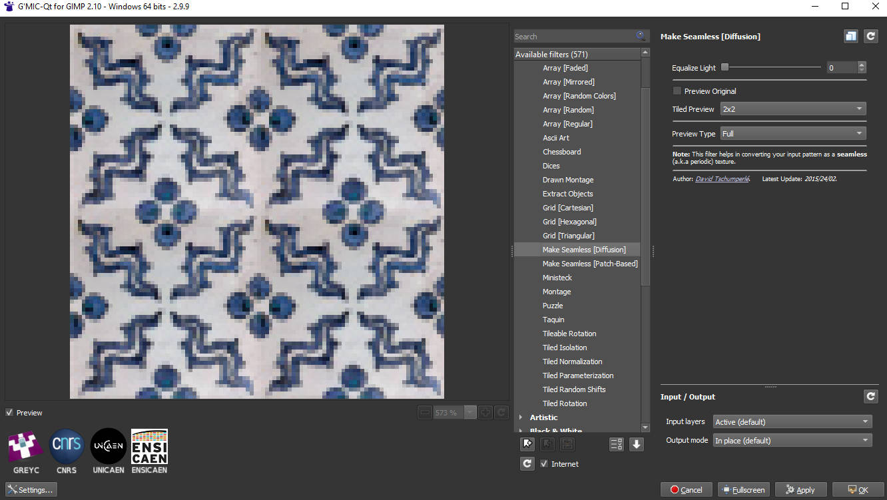Click the selection mode checklist icon
Viewport: 887px width, 500px height.
coord(616,444)
